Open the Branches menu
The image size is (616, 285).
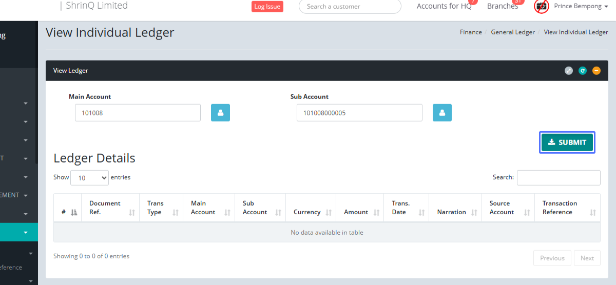tap(503, 7)
